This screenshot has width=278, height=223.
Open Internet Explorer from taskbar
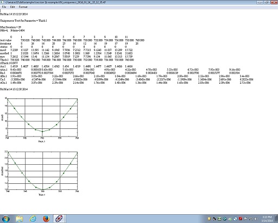pyautogui.click(x=33, y=219)
